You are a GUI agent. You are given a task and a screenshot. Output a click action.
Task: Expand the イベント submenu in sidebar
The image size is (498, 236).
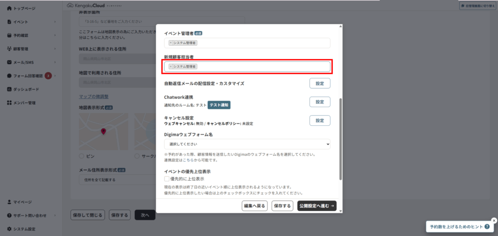click(x=55, y=22)
